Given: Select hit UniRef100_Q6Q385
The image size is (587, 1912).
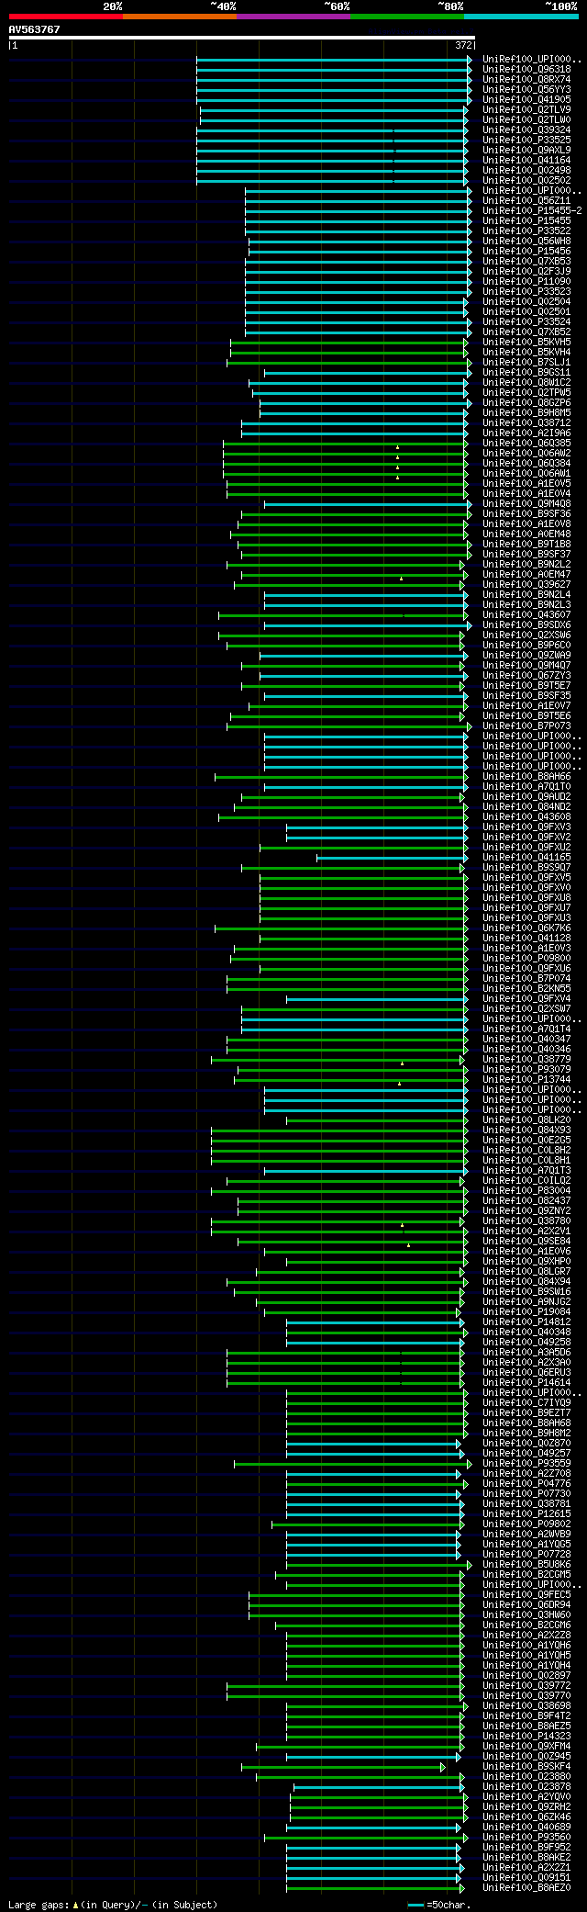Looking at the screenshot, I should pos(526,443).
